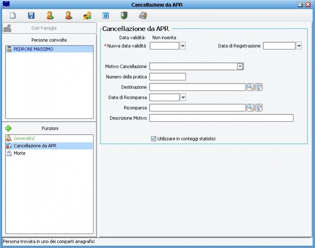Click the Descrizione Motivo text field
315x248 pixels.
[221, 118]
